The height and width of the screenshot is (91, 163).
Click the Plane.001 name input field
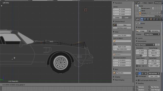pos(124,73)
